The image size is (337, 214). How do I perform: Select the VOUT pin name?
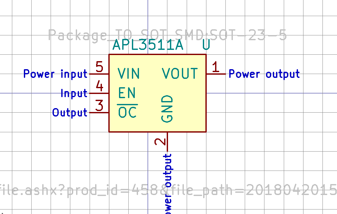(x=180, y=74)
